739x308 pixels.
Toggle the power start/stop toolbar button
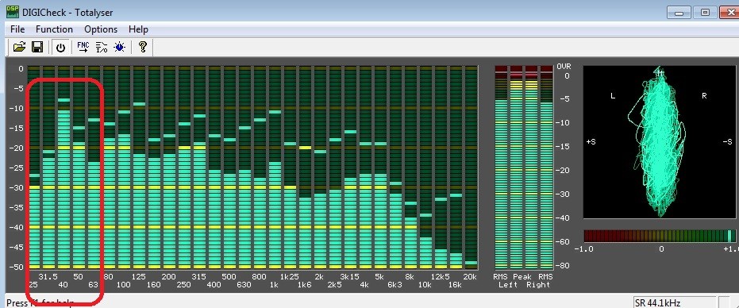[61, 47]
